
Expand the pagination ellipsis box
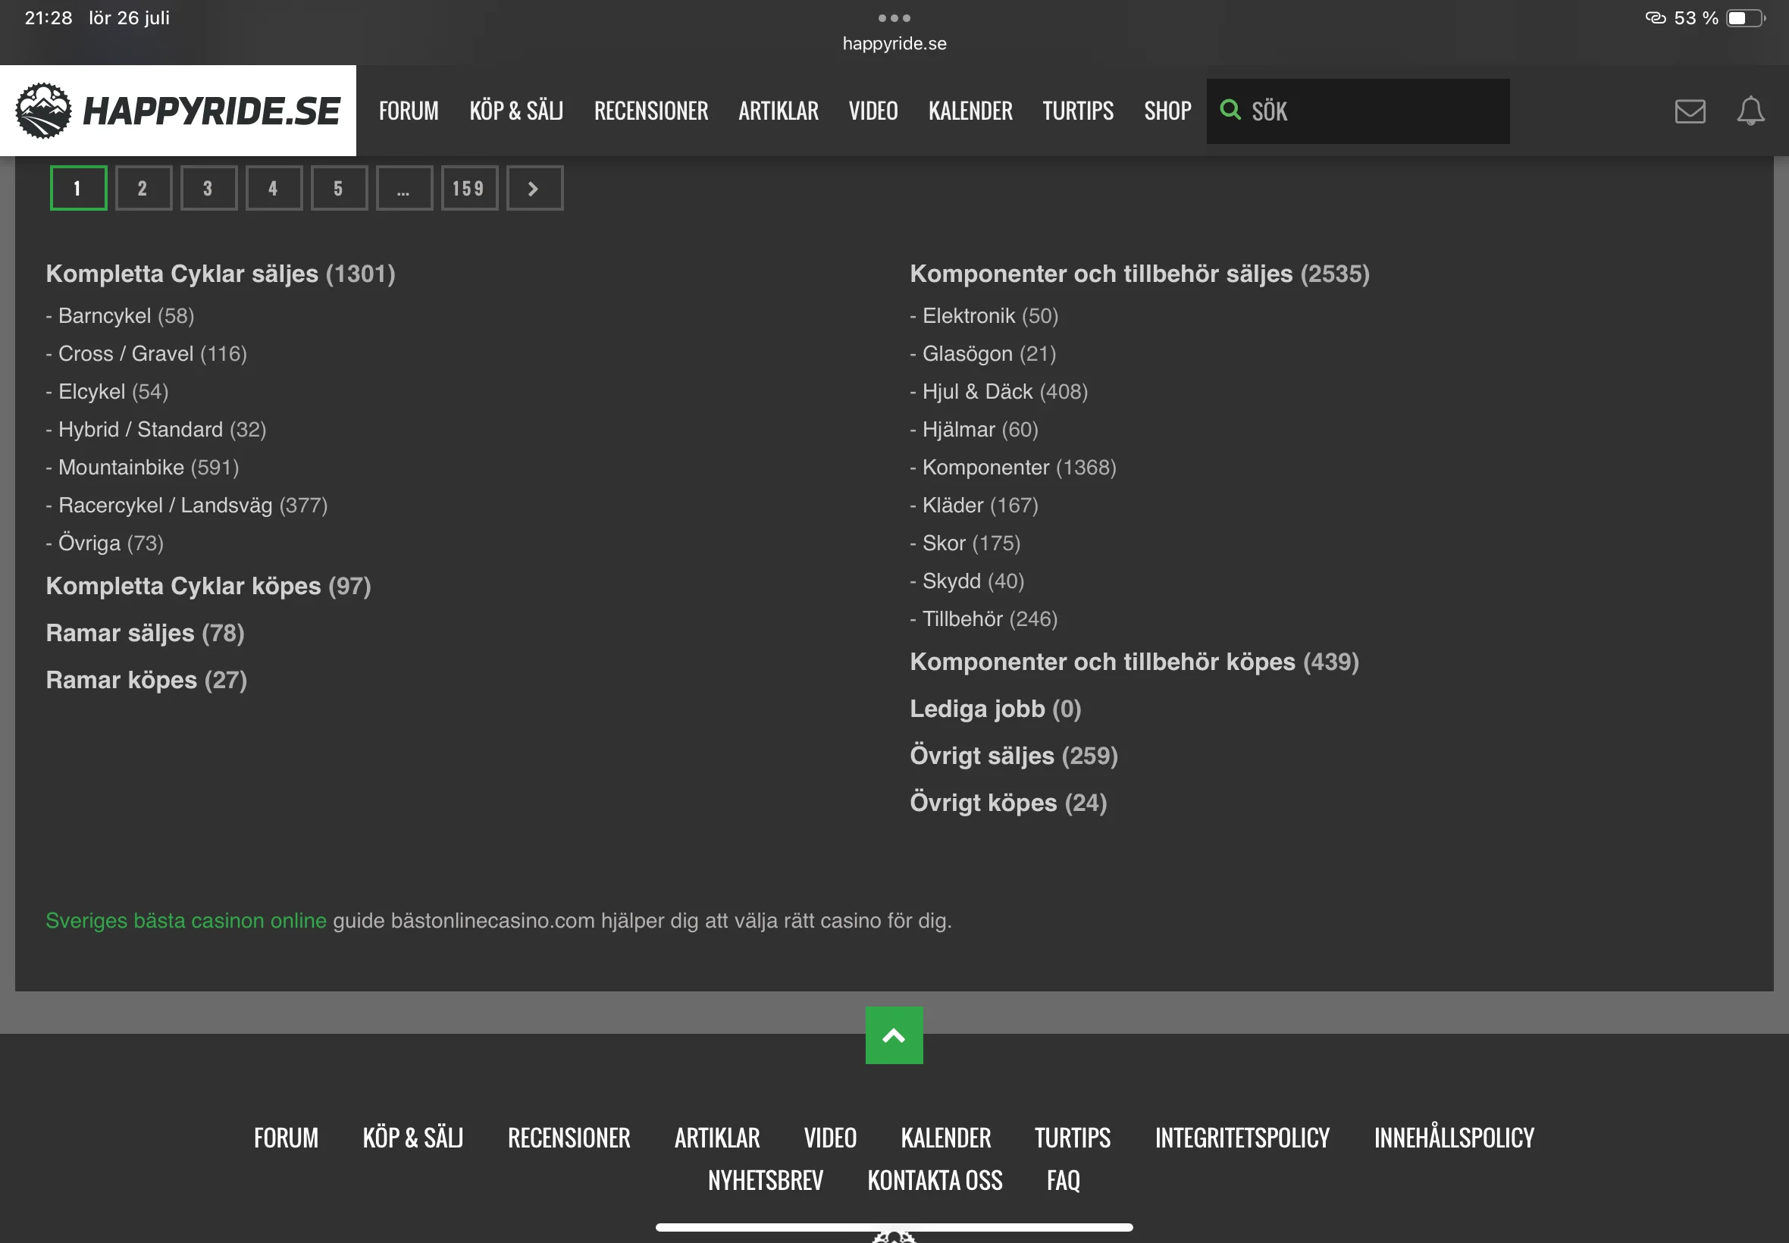pyautogui.click(x=403, y=189)
